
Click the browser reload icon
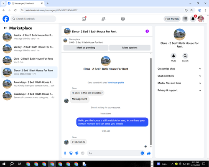click(15, 10)
